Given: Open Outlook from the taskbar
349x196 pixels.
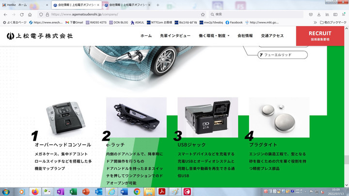Looking at the screenshot, I should point(98,192).
